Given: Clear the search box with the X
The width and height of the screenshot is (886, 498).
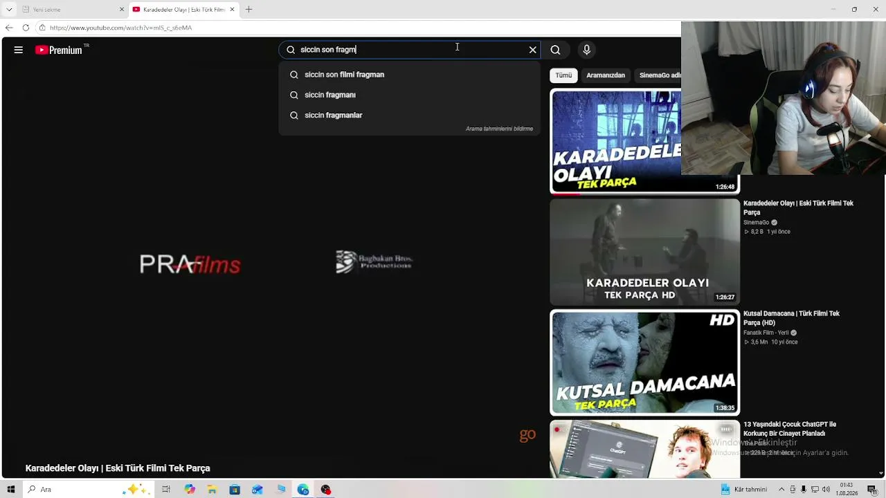Looking at the screenshot, I should tap(532, 50).
